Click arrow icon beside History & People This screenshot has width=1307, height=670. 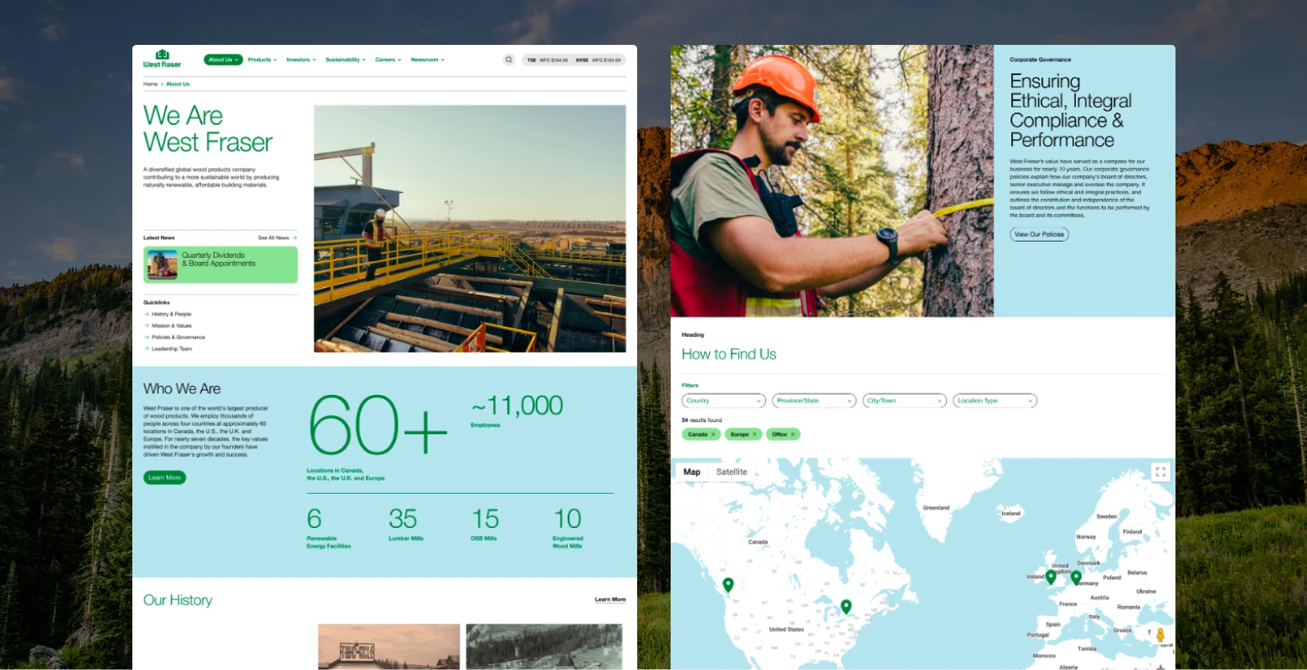147,314
